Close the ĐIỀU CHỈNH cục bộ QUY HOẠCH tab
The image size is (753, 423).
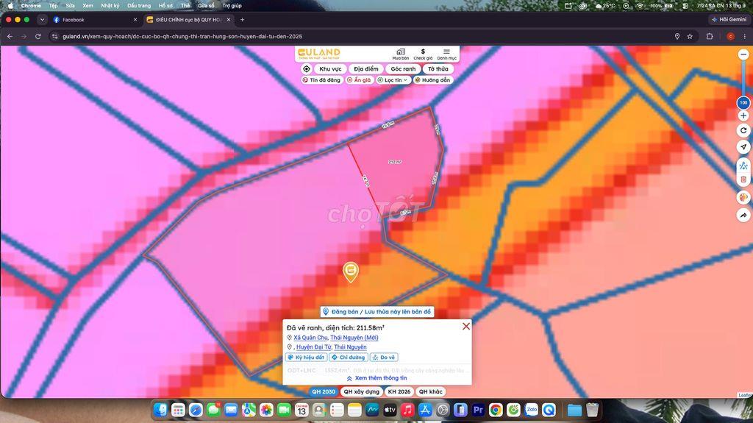[x=229, y=20]
